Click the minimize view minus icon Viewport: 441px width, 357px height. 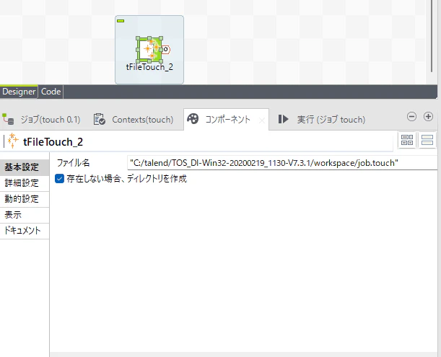(411, 116)
